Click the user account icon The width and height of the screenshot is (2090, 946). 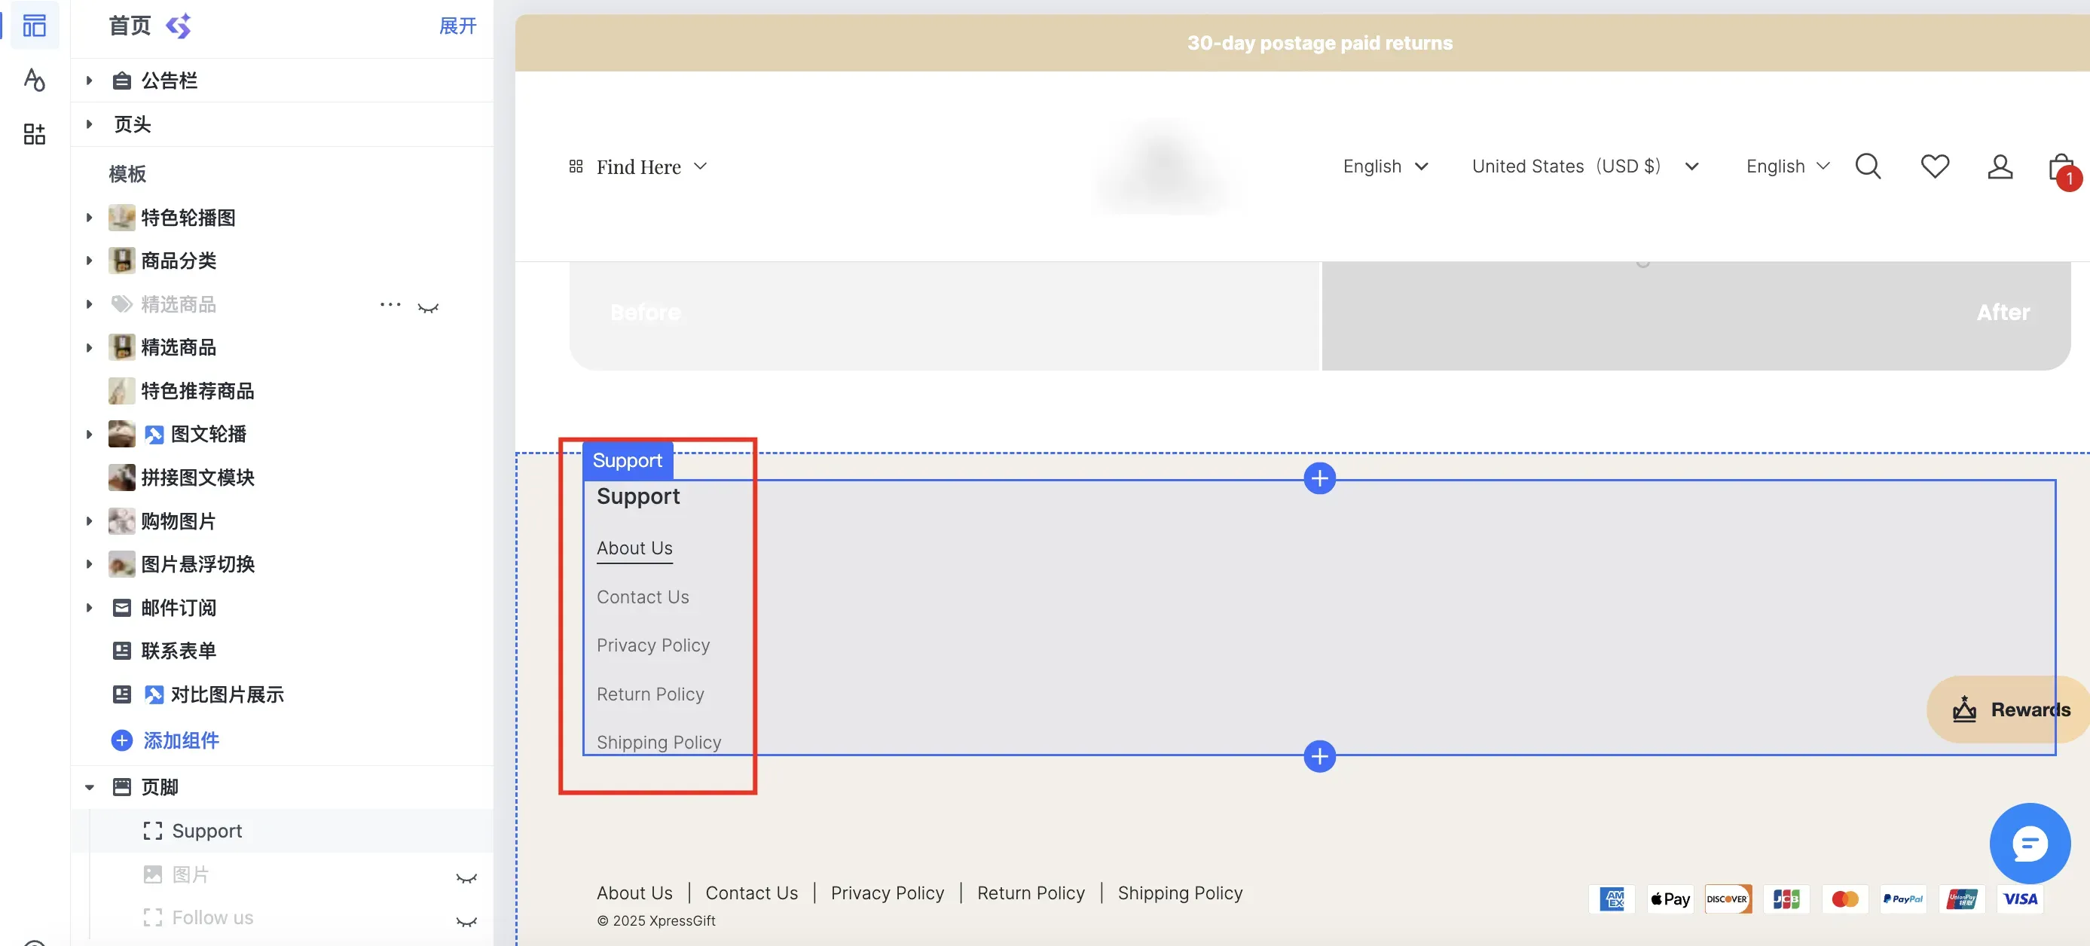pos(2000,166)
